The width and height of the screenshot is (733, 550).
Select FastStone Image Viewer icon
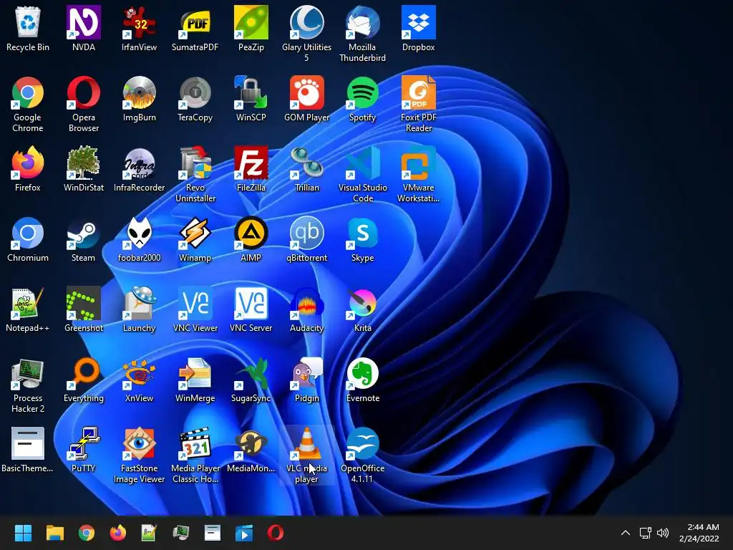click(x=139, y=443)
